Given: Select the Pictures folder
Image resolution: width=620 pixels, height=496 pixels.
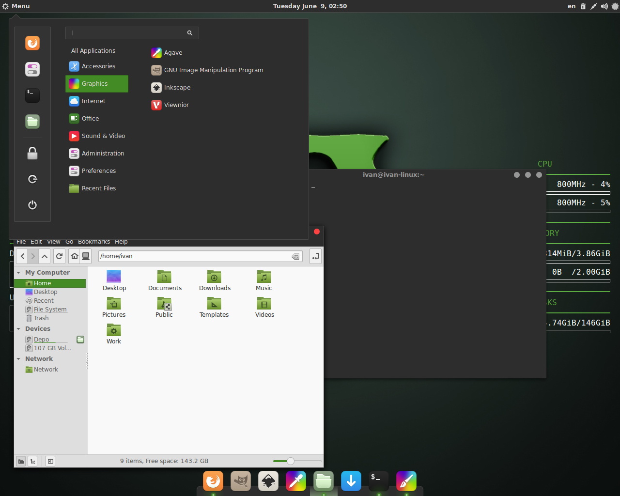Looking at the screenshot, I should tap(114, 308).
